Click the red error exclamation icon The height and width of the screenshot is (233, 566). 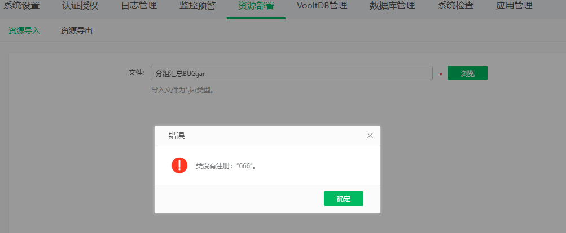179,165
